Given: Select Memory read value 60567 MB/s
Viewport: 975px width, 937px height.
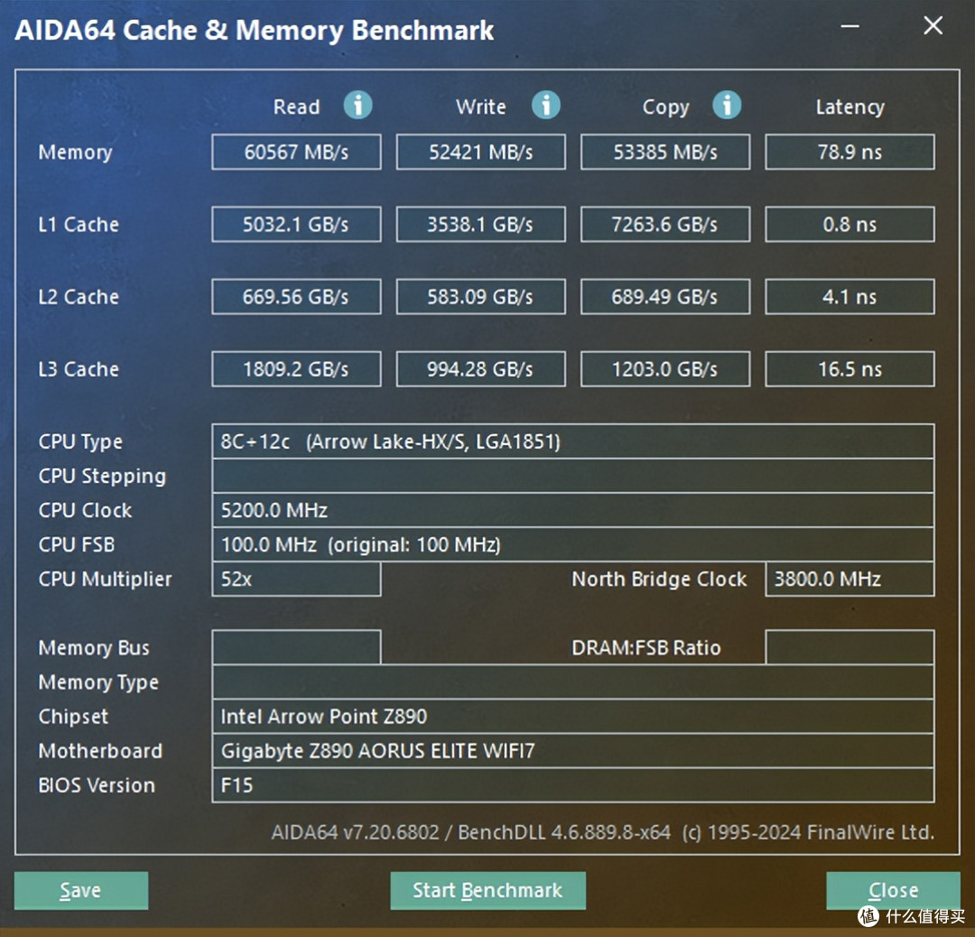Looking at the screenshot, I should click(x=296, y=152).
